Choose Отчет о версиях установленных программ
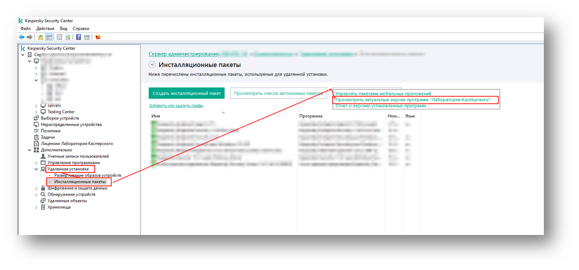The height and width of the screenshot is (270, 579). coord(381,106)
